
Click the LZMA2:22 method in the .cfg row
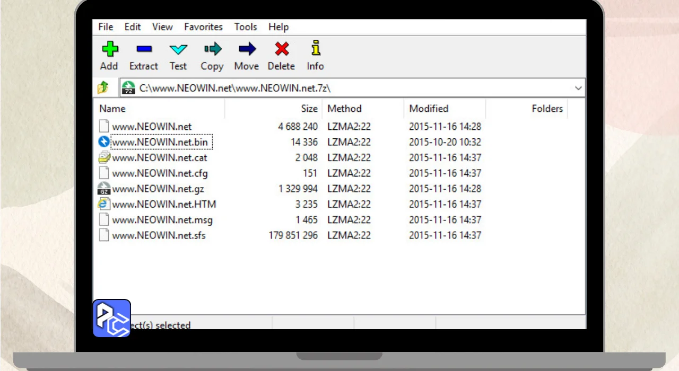click(x=349, y=173)
